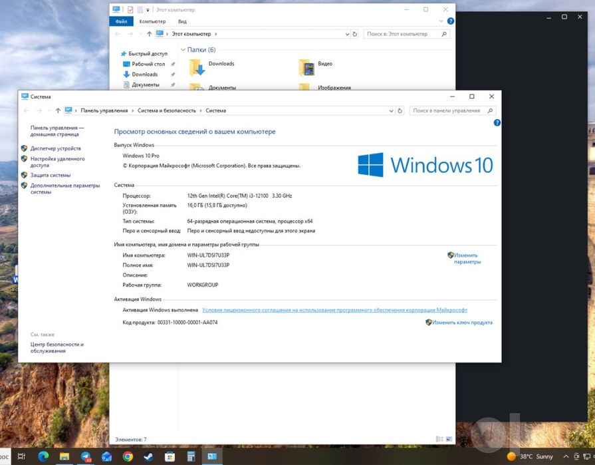
Task: Collapse the Папки (6) group in Explorer
Action: click(x=183, y=50)
